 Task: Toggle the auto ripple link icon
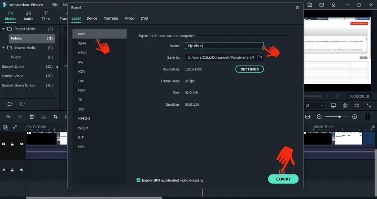(15, 127)
